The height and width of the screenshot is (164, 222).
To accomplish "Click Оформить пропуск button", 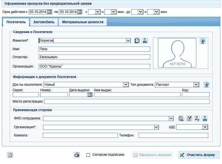I will pyautogui.click(x=153, y=155).
